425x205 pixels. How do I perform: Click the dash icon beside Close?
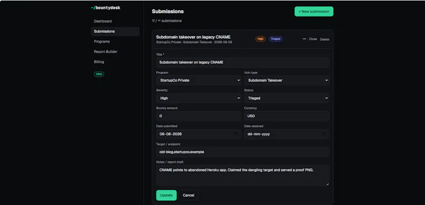pos(304,39)
